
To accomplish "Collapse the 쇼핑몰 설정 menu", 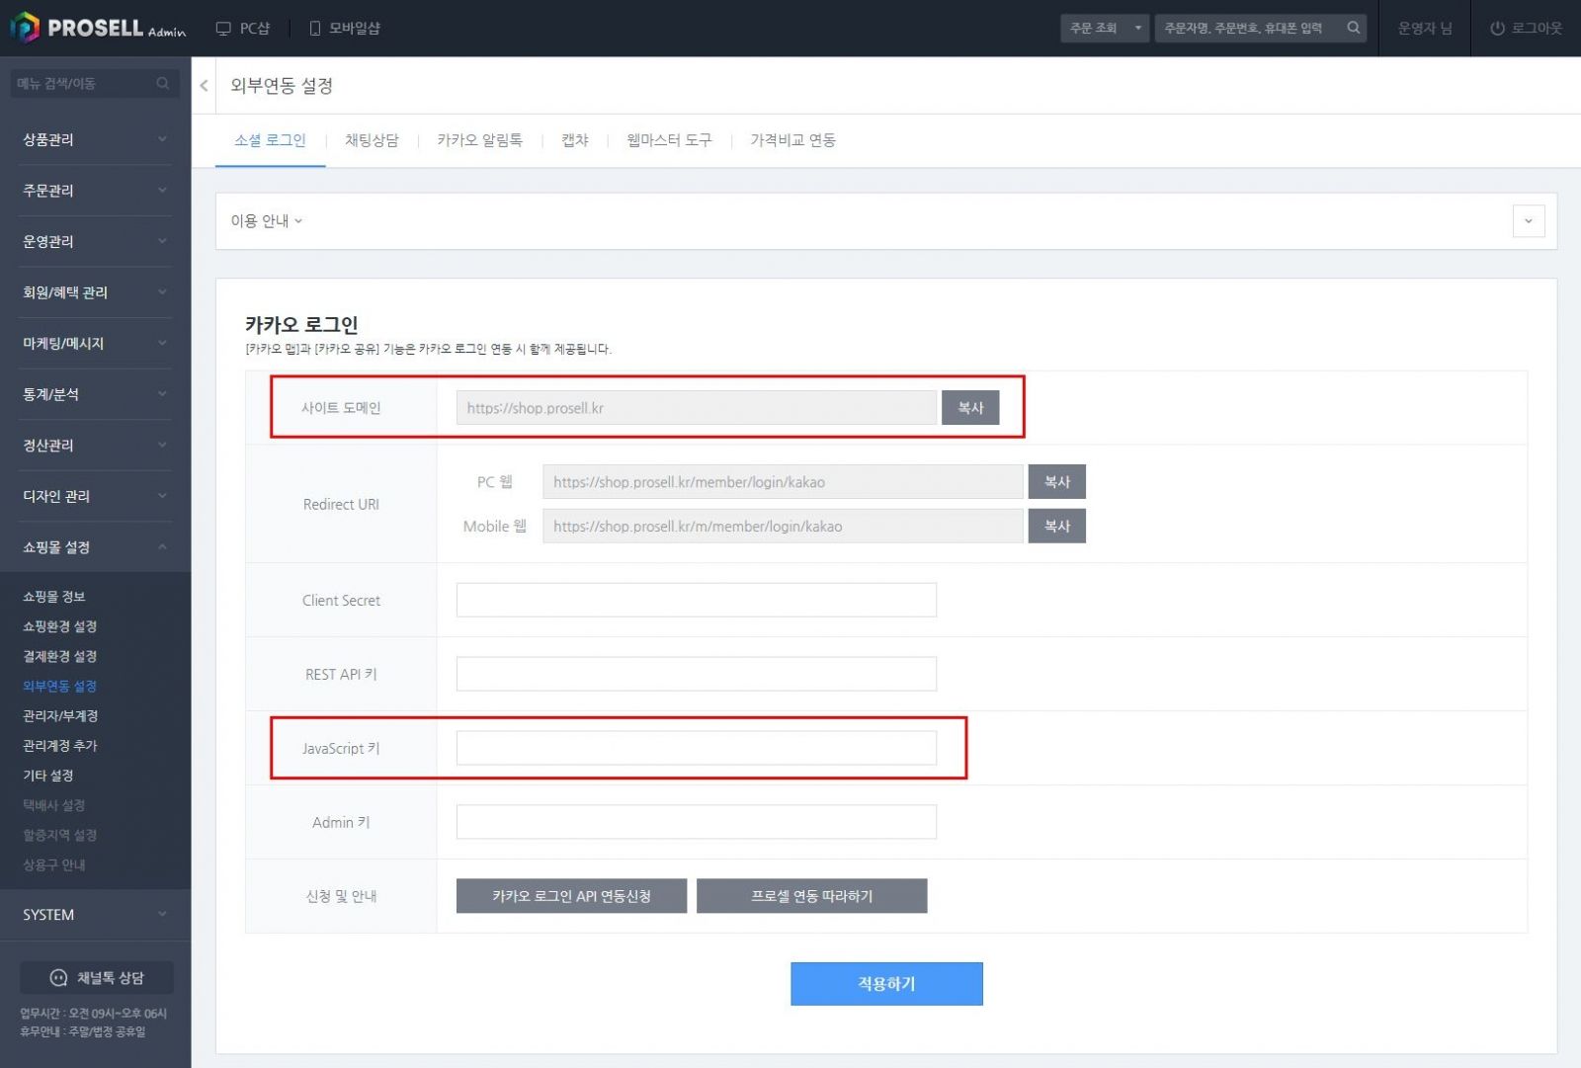I will [x=95, y=547].
